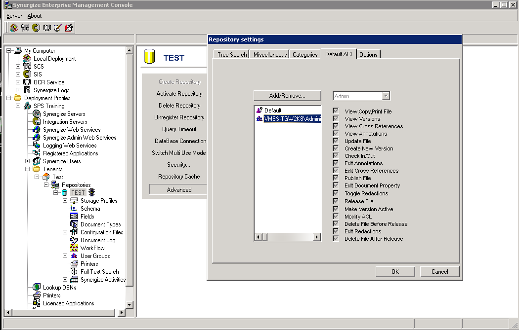Click the Lookup DSNs icon
Viewport: 519px width, 330px height.
[x=37, y=288]
